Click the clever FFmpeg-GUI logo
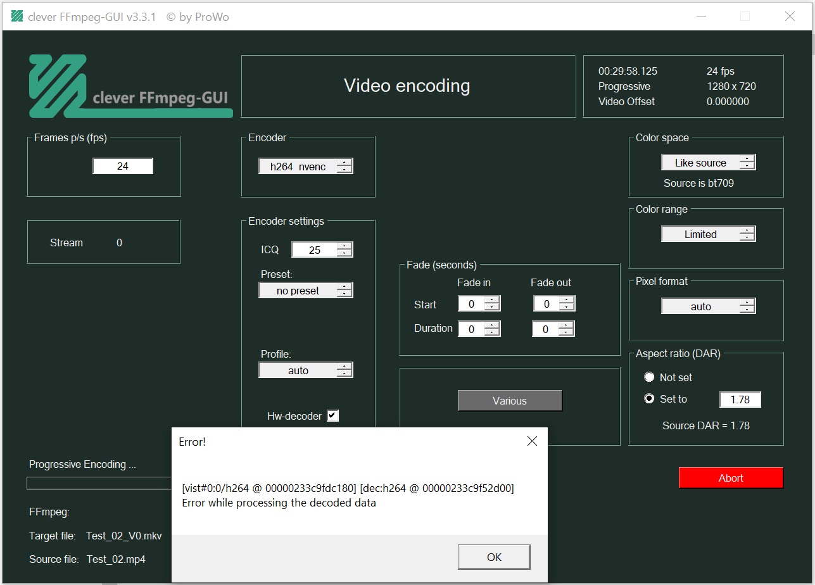815x585 pixels. tap(130, 86)
